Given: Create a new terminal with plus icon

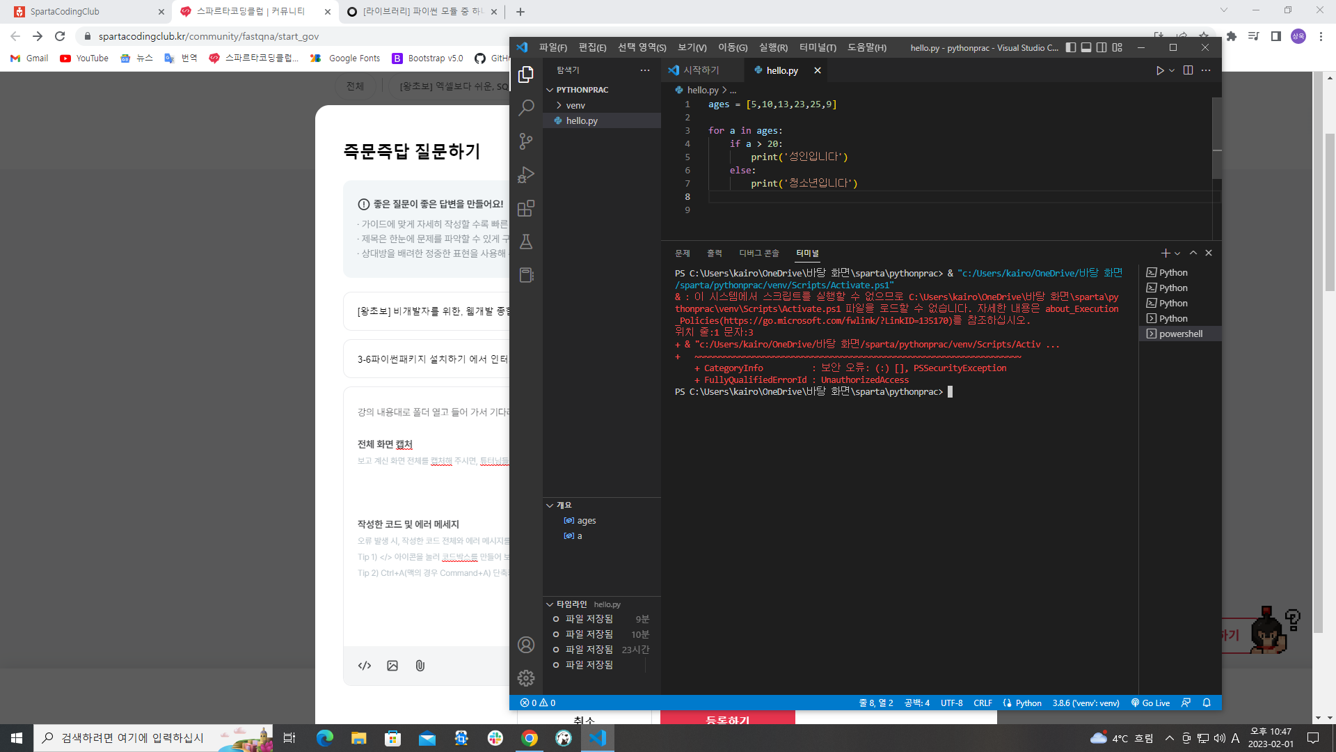Looking at the screenshot, I should 1165,253.
